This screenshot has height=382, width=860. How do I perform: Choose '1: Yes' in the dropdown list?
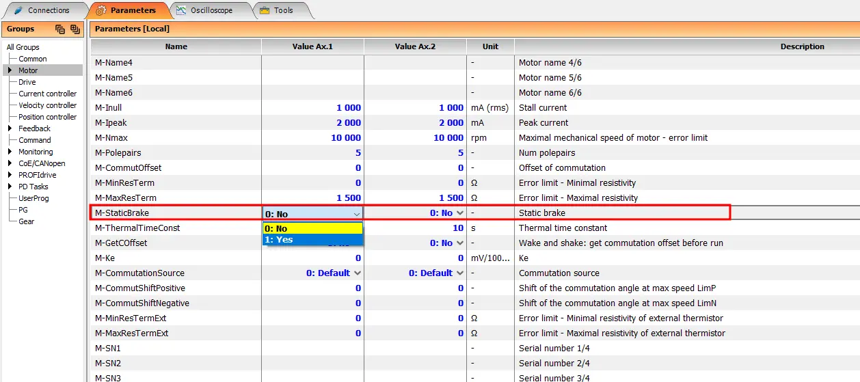[x=312, y=240]
